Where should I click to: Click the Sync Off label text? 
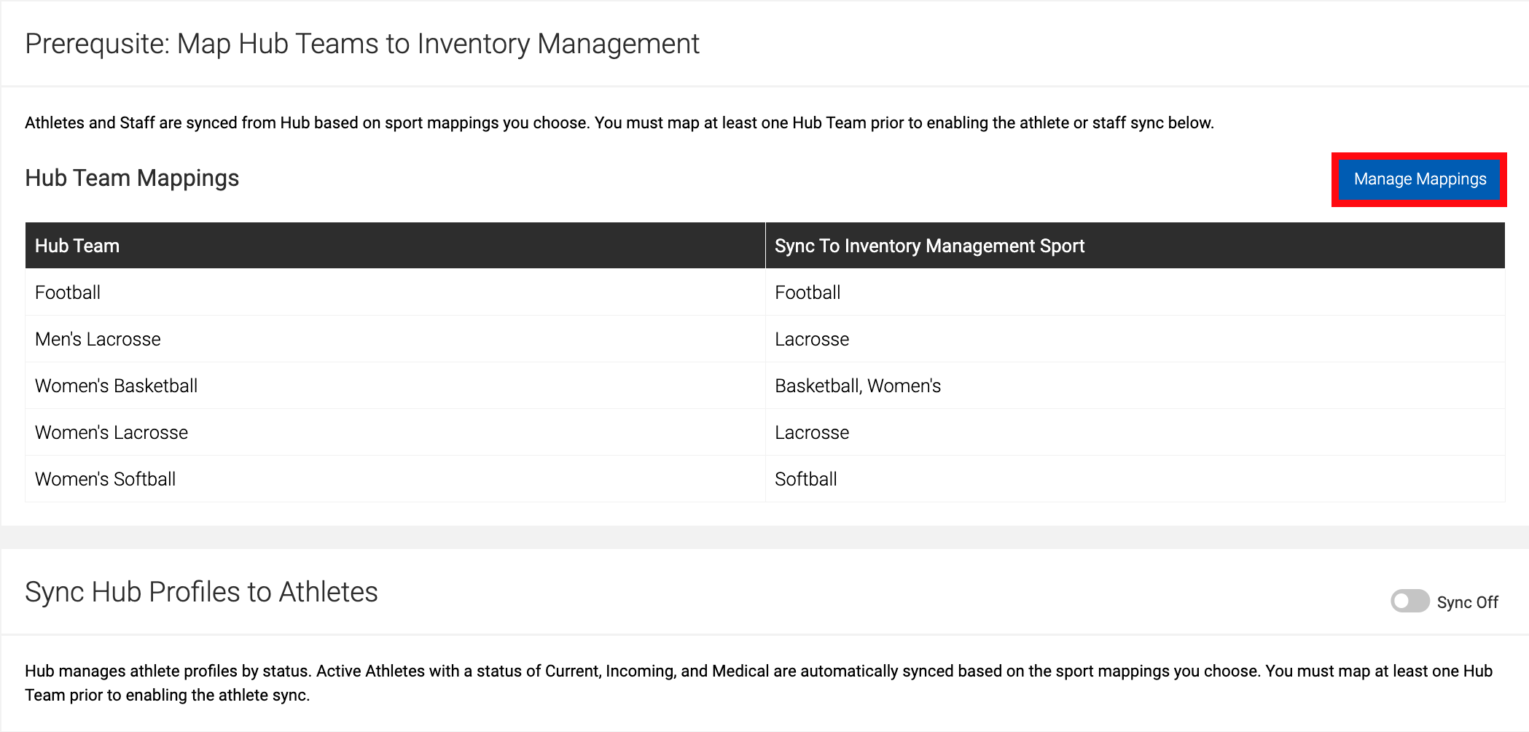pyautogui.click(x=1466, y=602)
